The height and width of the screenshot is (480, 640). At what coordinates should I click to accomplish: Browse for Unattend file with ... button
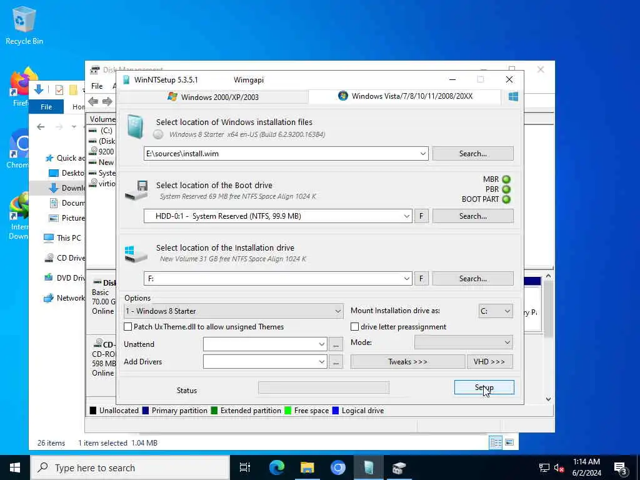point(336,344)
